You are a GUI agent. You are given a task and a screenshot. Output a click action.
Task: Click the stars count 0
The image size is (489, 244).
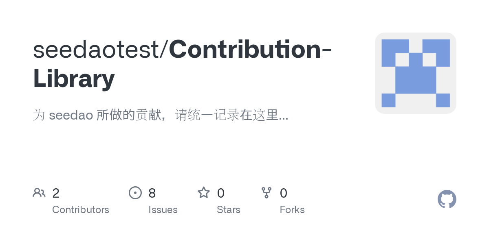click(220, 193)
